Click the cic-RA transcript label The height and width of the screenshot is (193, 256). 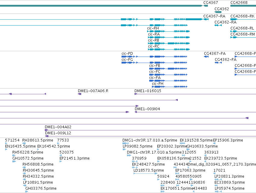pos(154,34)
